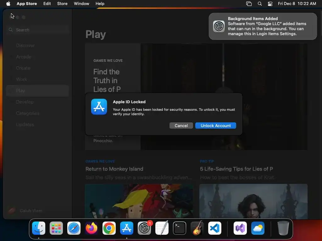Image resolution: width=322 pixels, height=241 pixels.
Task: Select Categories in the sidebar
Action: tap(37, 113)
